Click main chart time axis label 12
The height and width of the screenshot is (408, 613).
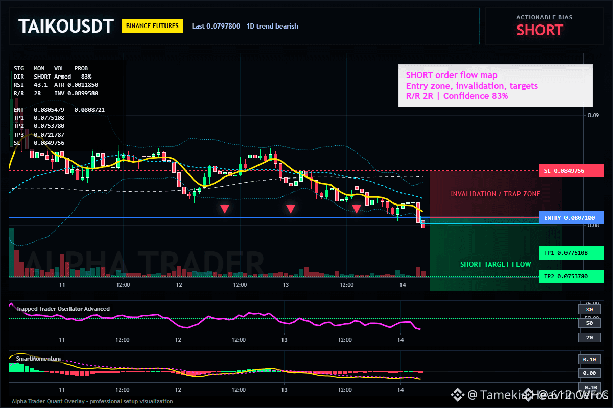pyautogui.click(x=178, y=285)
